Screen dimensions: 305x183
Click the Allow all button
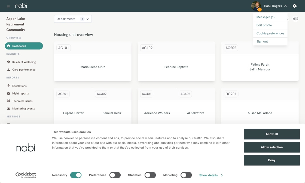[x=272, y=134]
